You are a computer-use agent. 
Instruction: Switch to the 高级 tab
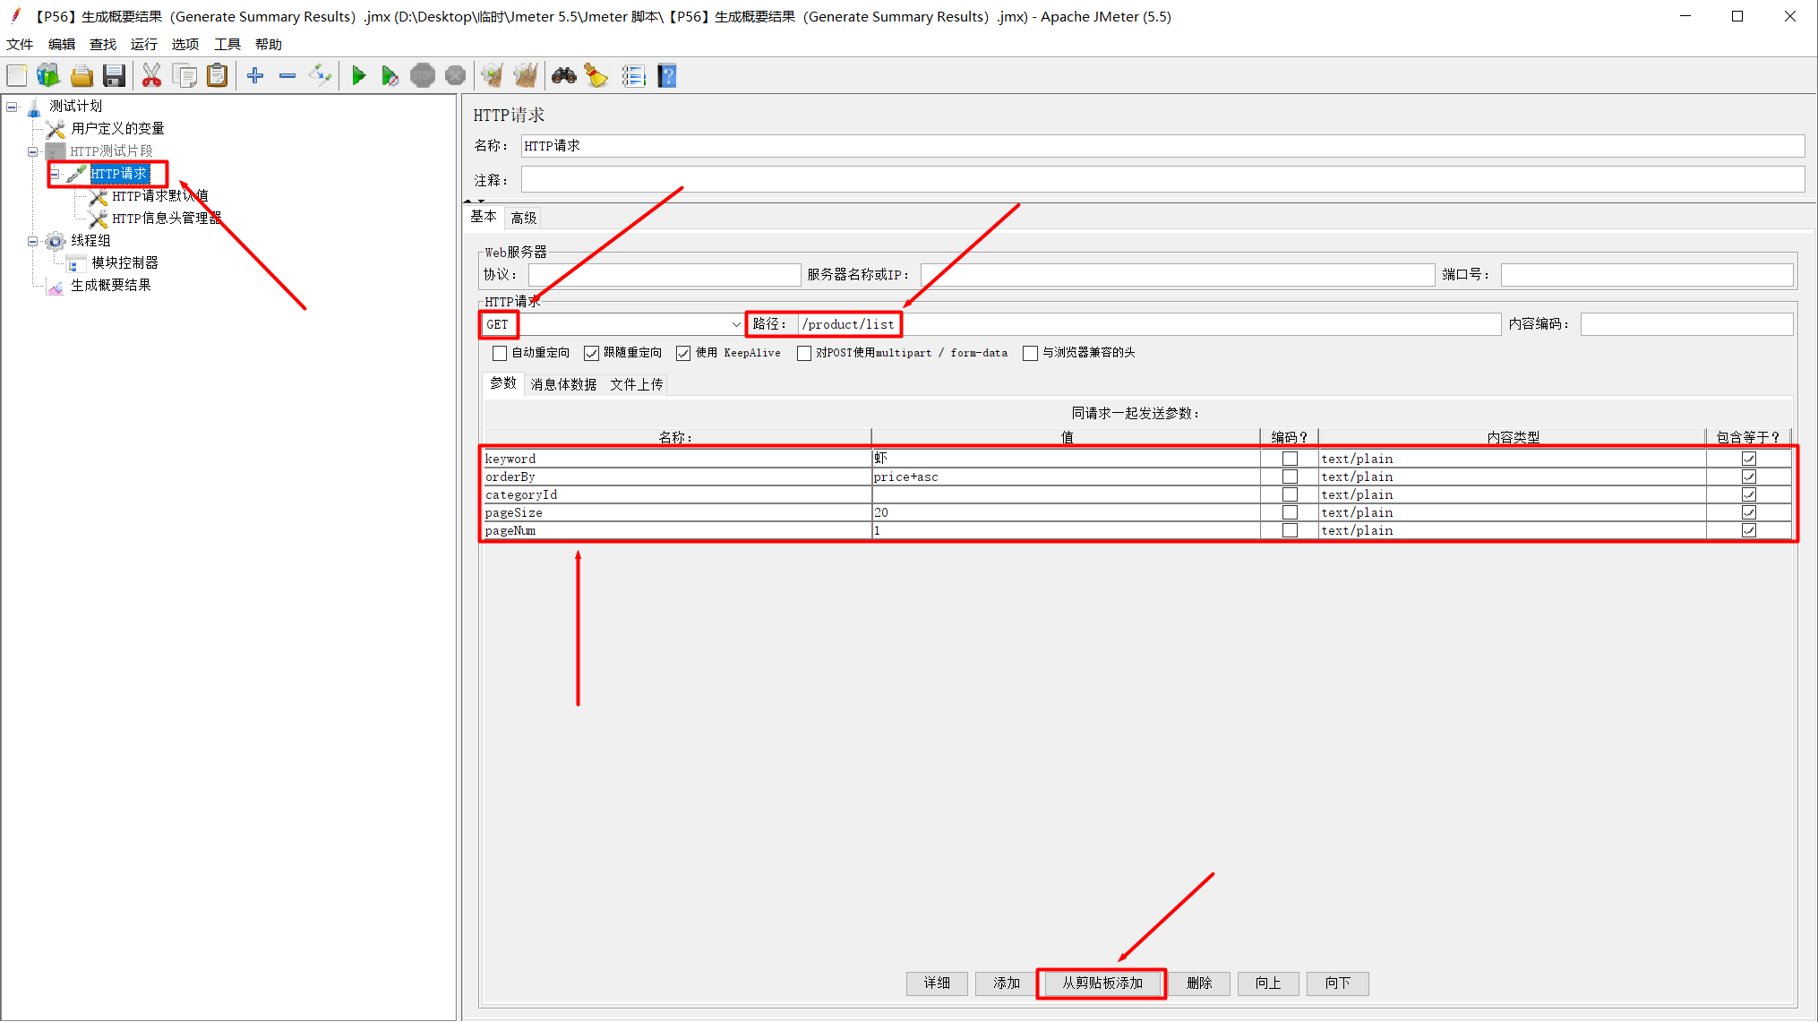[x=523, y=217]
